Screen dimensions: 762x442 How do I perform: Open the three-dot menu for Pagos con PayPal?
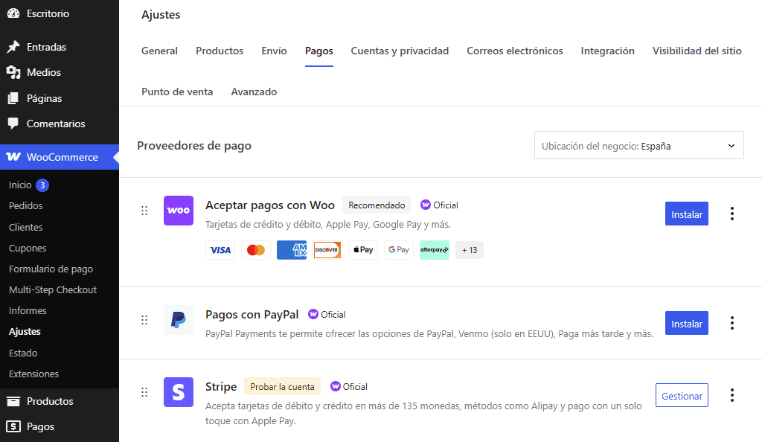click(732, 323)
